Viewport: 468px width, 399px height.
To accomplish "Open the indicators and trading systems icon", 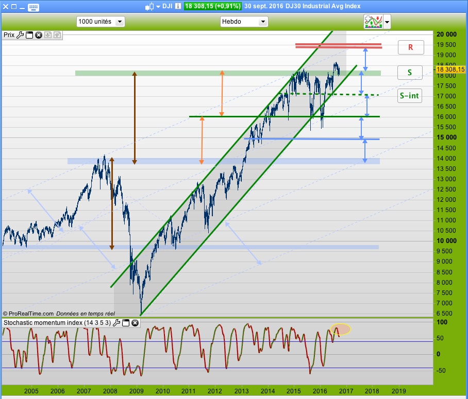I will coord(373,22).
